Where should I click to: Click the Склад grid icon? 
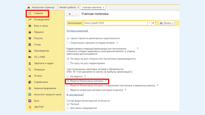pyautogui.click(x=30, y=45)
